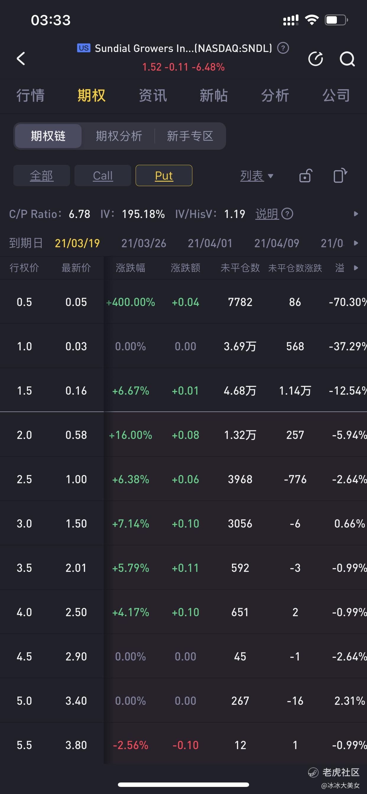367x794 pixels.
Task: Select the Call filter
Action: (x=103, y=175)
